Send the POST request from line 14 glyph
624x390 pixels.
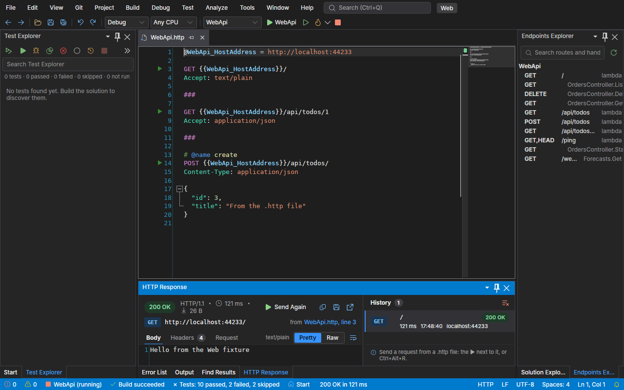(160, 163)
